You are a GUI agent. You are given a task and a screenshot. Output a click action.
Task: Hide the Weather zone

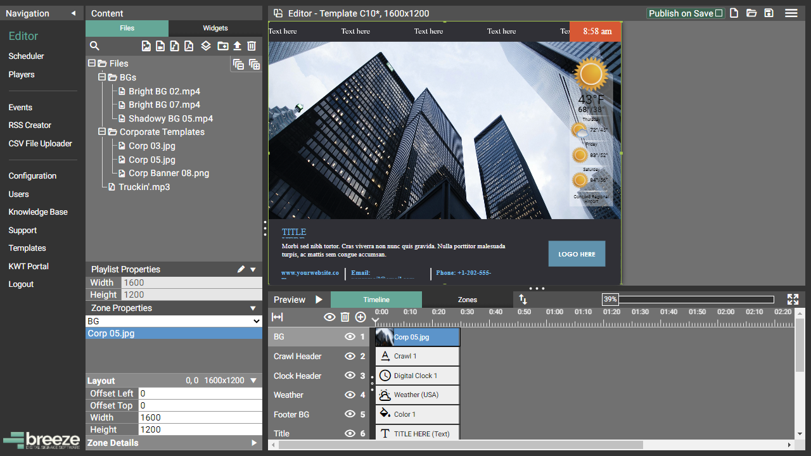coord(350,395)
